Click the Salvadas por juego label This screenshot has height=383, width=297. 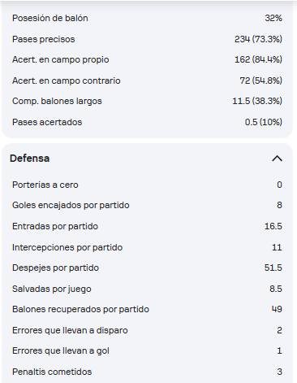point(52,289)
